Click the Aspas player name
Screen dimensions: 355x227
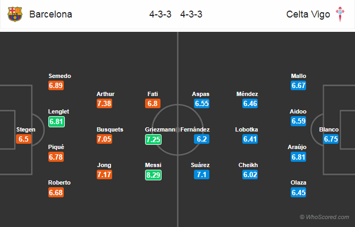[x=200, y=94]
